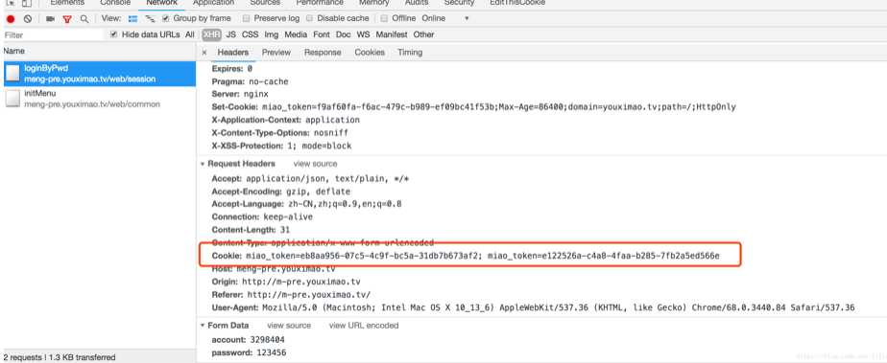Switch to the Preview detail tab
This screenshot has width=887, height=363.
tap(276, 52)
